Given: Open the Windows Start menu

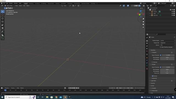Looking at the screenshot, I should (x=2, y=97).
